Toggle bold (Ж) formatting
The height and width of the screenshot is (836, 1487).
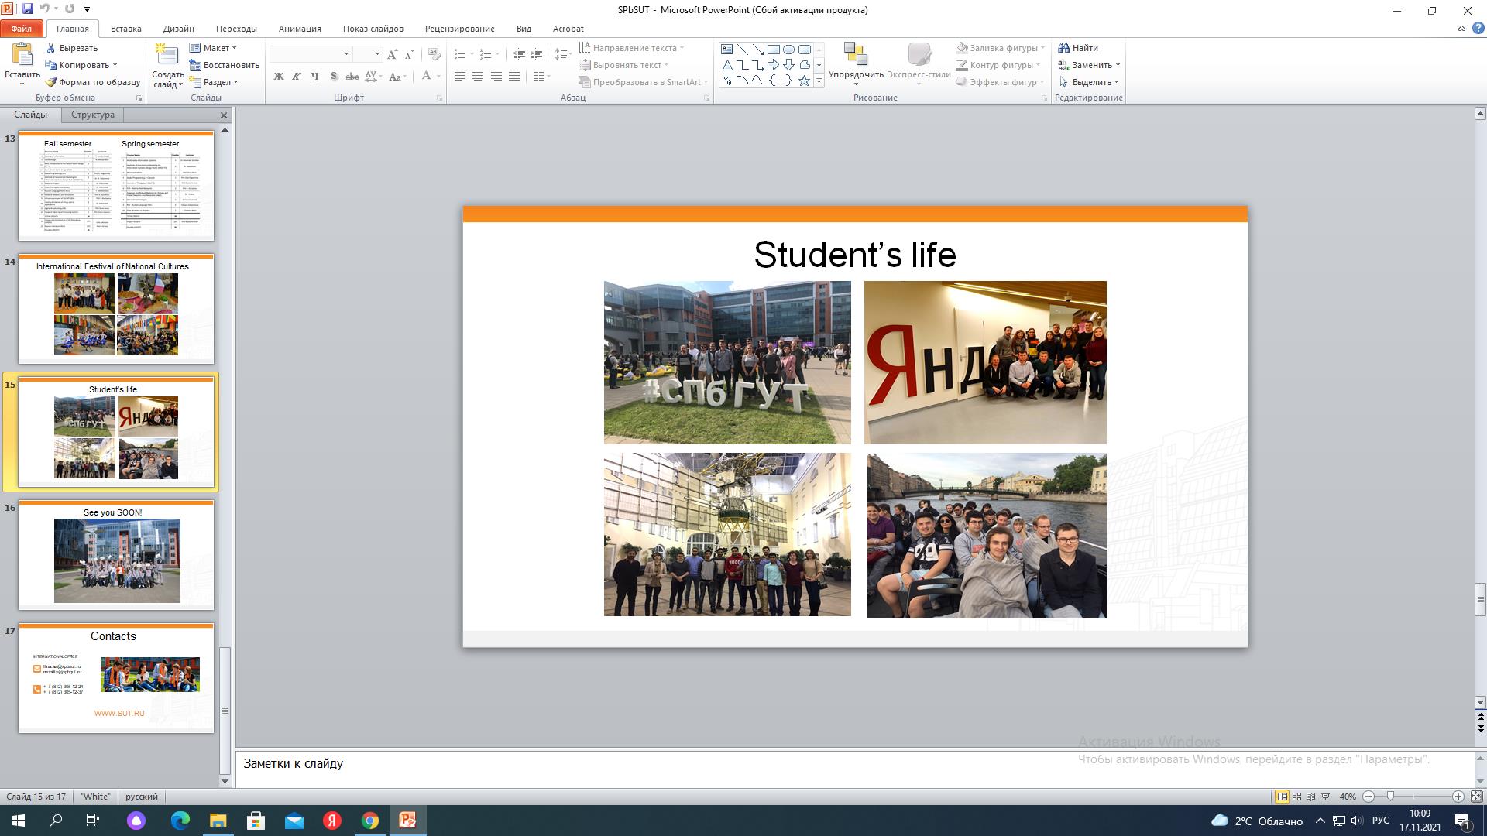click(278, 77)
